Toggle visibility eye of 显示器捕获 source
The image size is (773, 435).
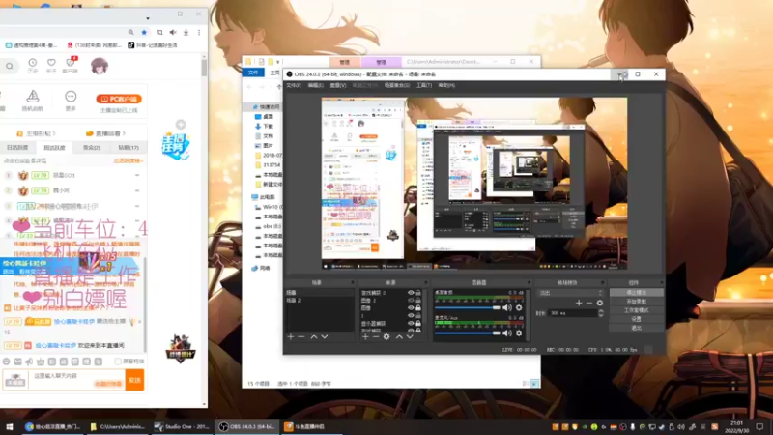(x=411, y=323)
